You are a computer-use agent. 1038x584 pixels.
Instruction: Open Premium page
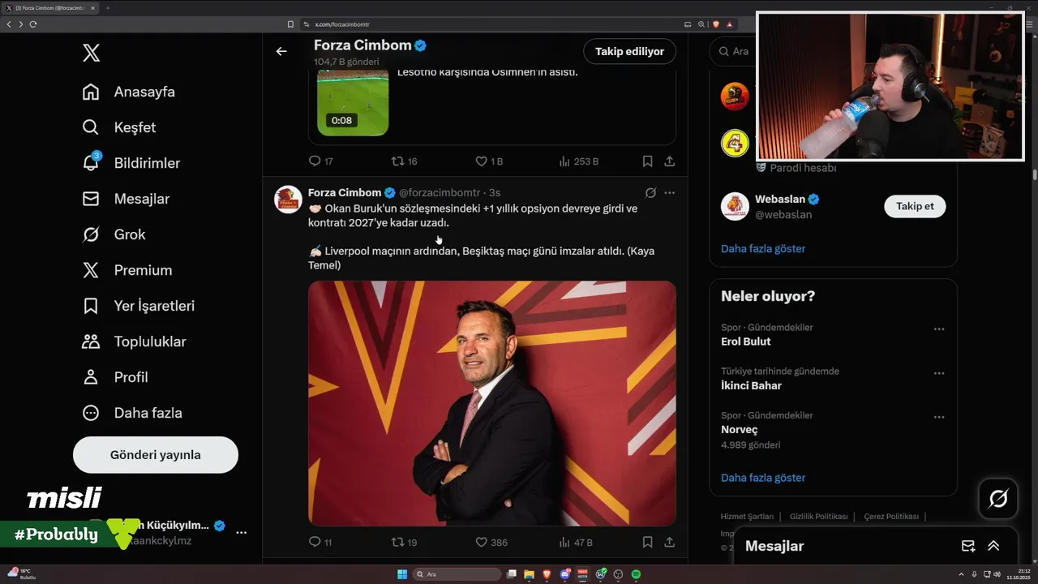pos(127,270)
